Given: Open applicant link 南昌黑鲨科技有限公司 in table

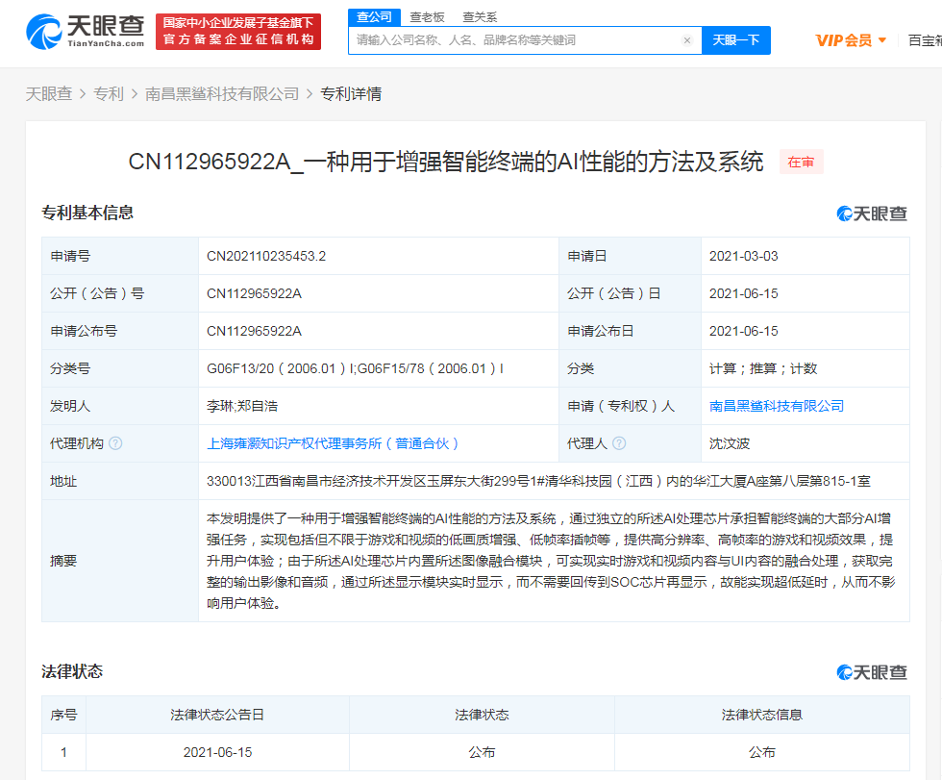Looking at the screenshot, I should pos(777,406).
